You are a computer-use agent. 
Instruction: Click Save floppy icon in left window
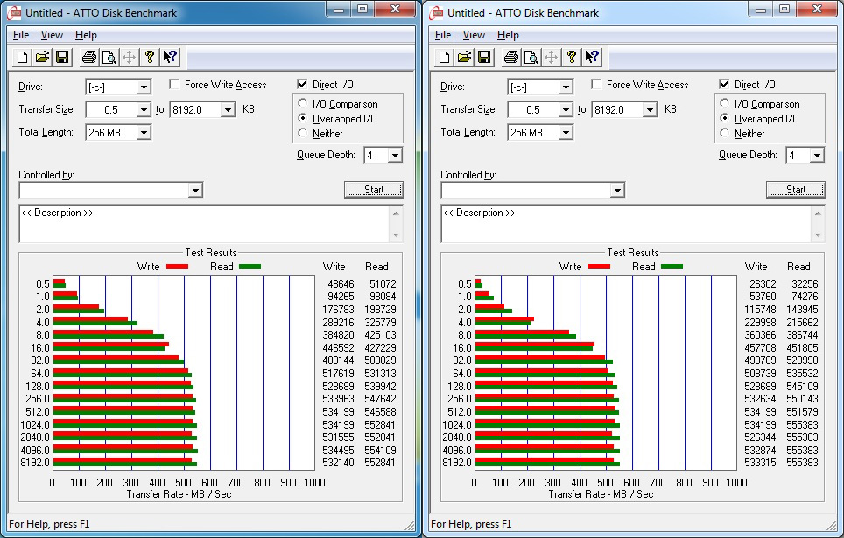point(62,57)
